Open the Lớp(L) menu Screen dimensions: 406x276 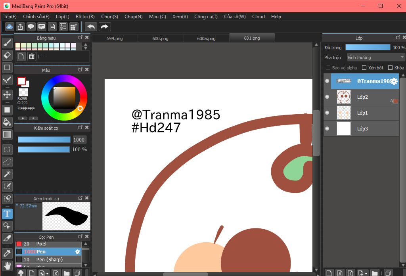pos(62,17)
